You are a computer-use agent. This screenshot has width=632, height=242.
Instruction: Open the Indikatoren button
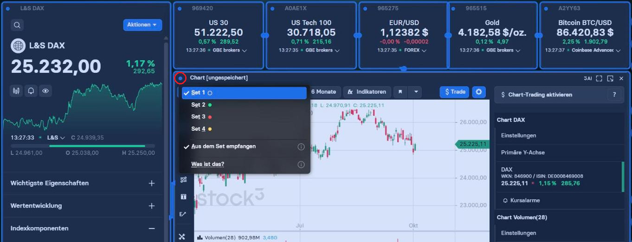tap(367, 92)
